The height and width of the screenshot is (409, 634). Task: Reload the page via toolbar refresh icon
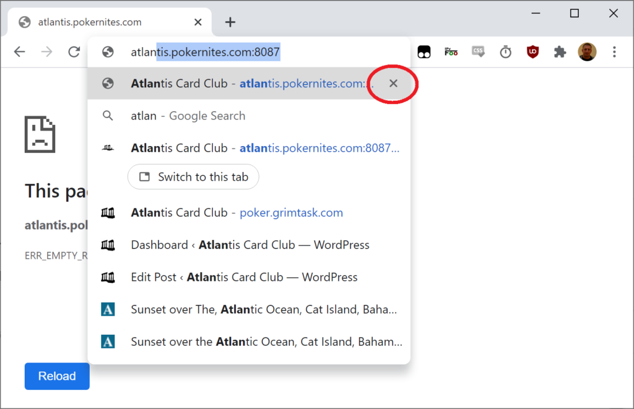(74, 52)
